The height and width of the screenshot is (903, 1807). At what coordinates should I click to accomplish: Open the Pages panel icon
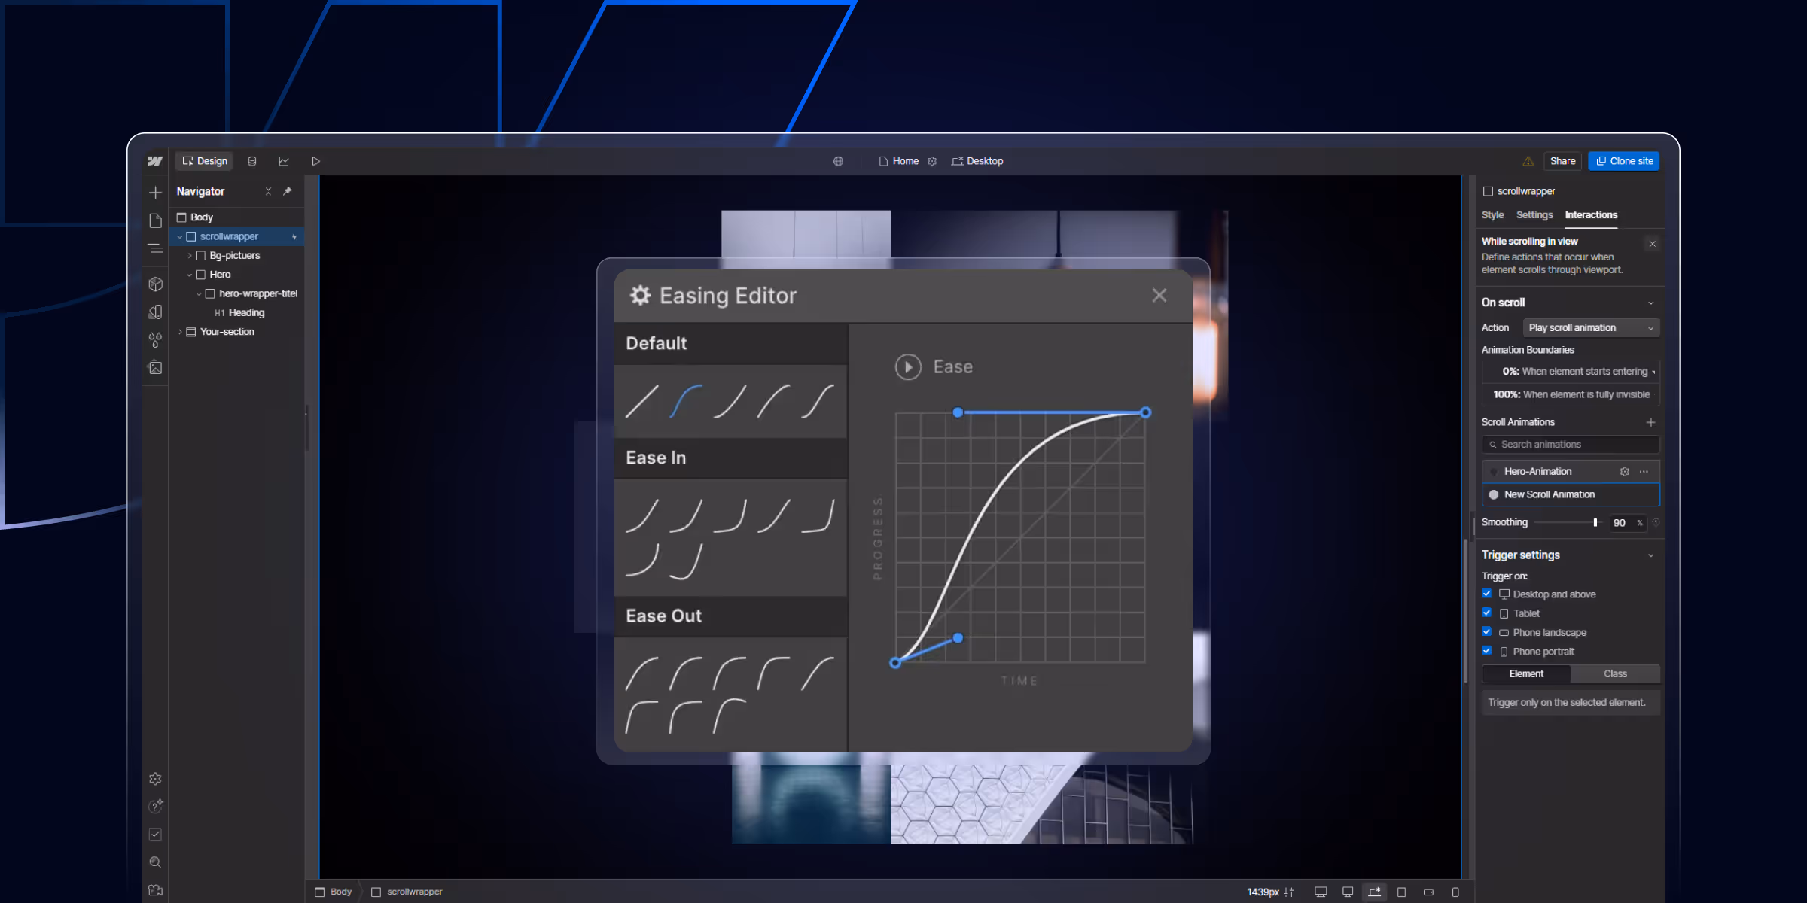155,220
